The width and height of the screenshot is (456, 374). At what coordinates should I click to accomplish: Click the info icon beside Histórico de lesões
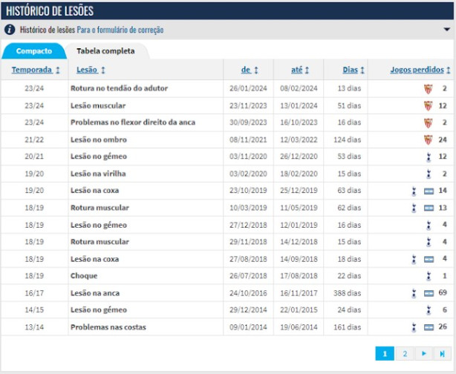pyautogui.click(x=10, y=30)
